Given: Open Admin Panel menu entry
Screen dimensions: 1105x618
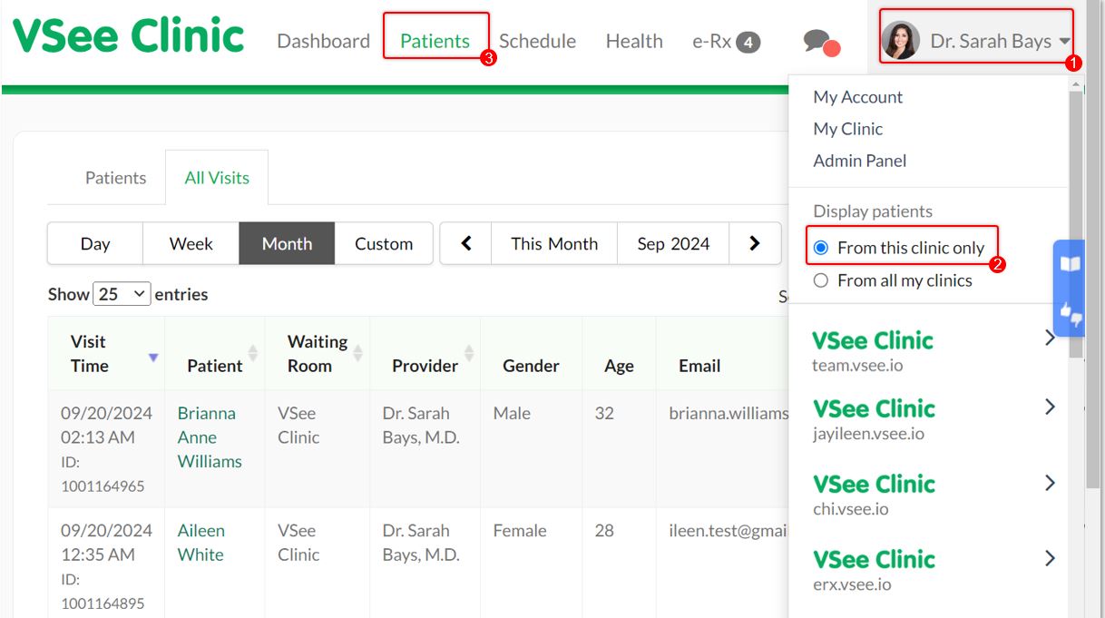Looking at the screenshot, I should click(860, 161).
